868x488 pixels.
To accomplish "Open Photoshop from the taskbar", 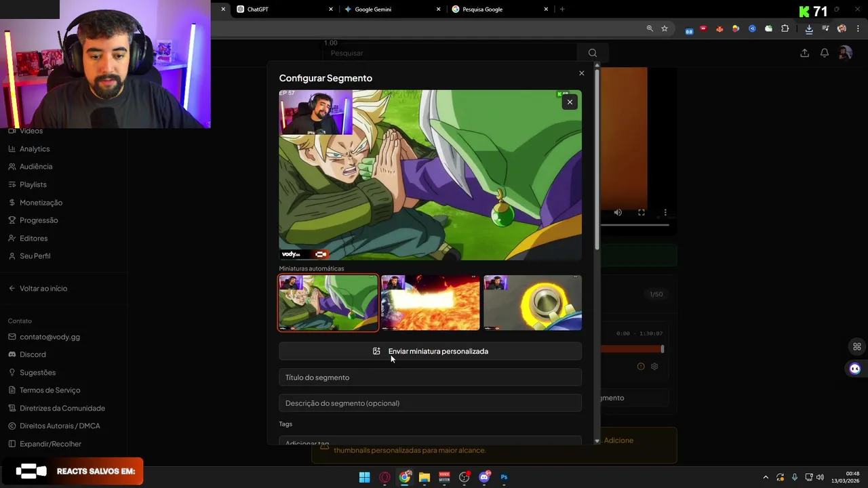I will click(x=504, y=477).
